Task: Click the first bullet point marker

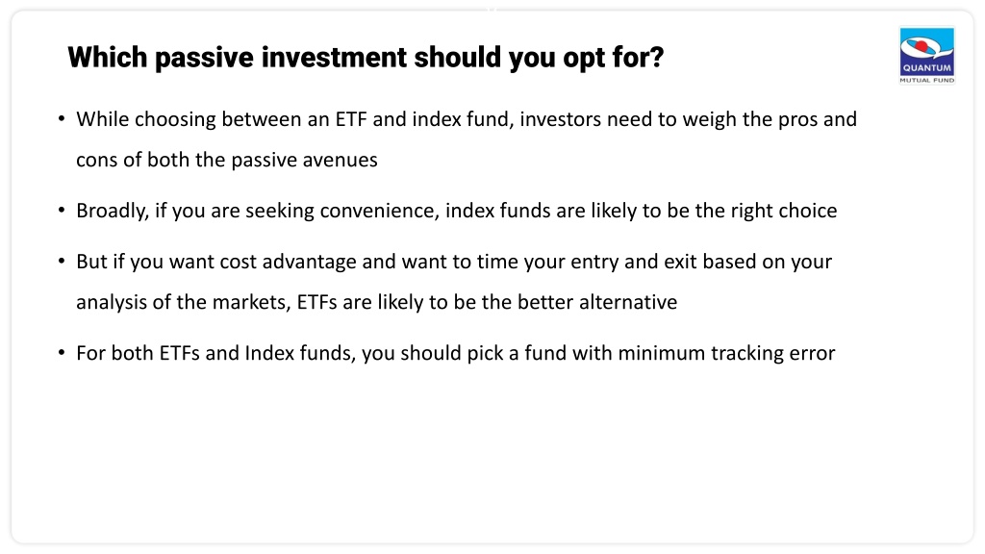Action: (62, 118)
